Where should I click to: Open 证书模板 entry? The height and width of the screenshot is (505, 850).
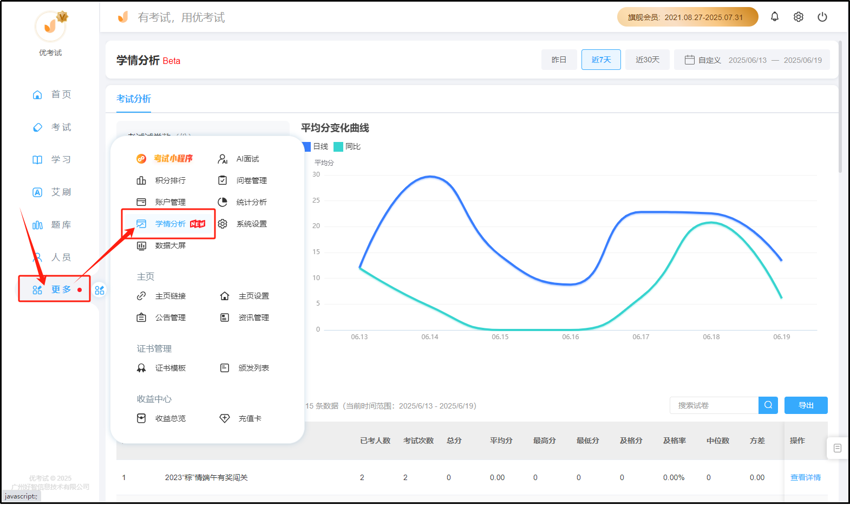161,368
